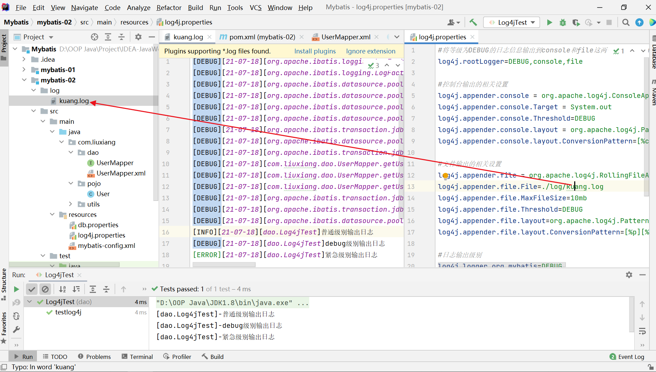
Task: Open Search Everywhere magnifier icon
Action: [x=626, y=22]
